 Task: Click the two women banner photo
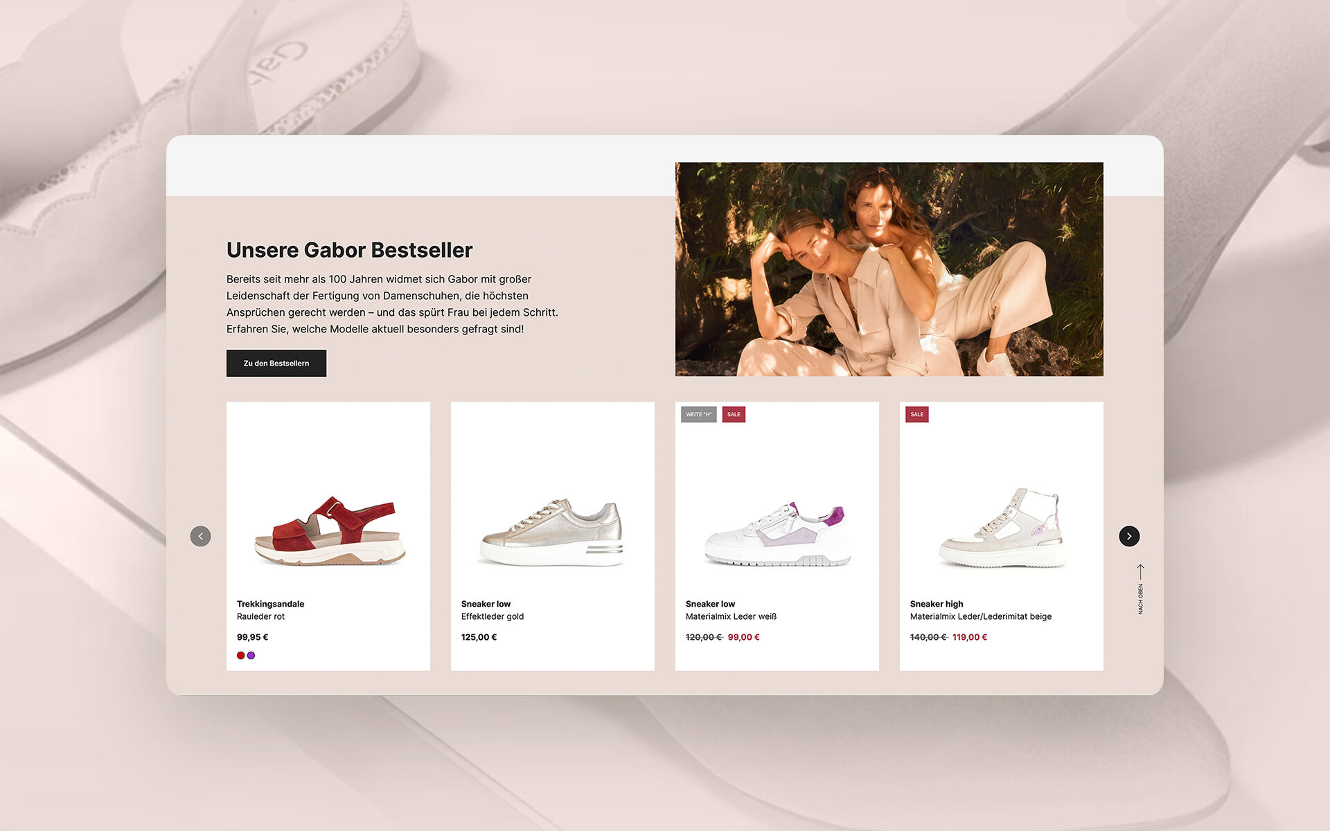point(889,269)
